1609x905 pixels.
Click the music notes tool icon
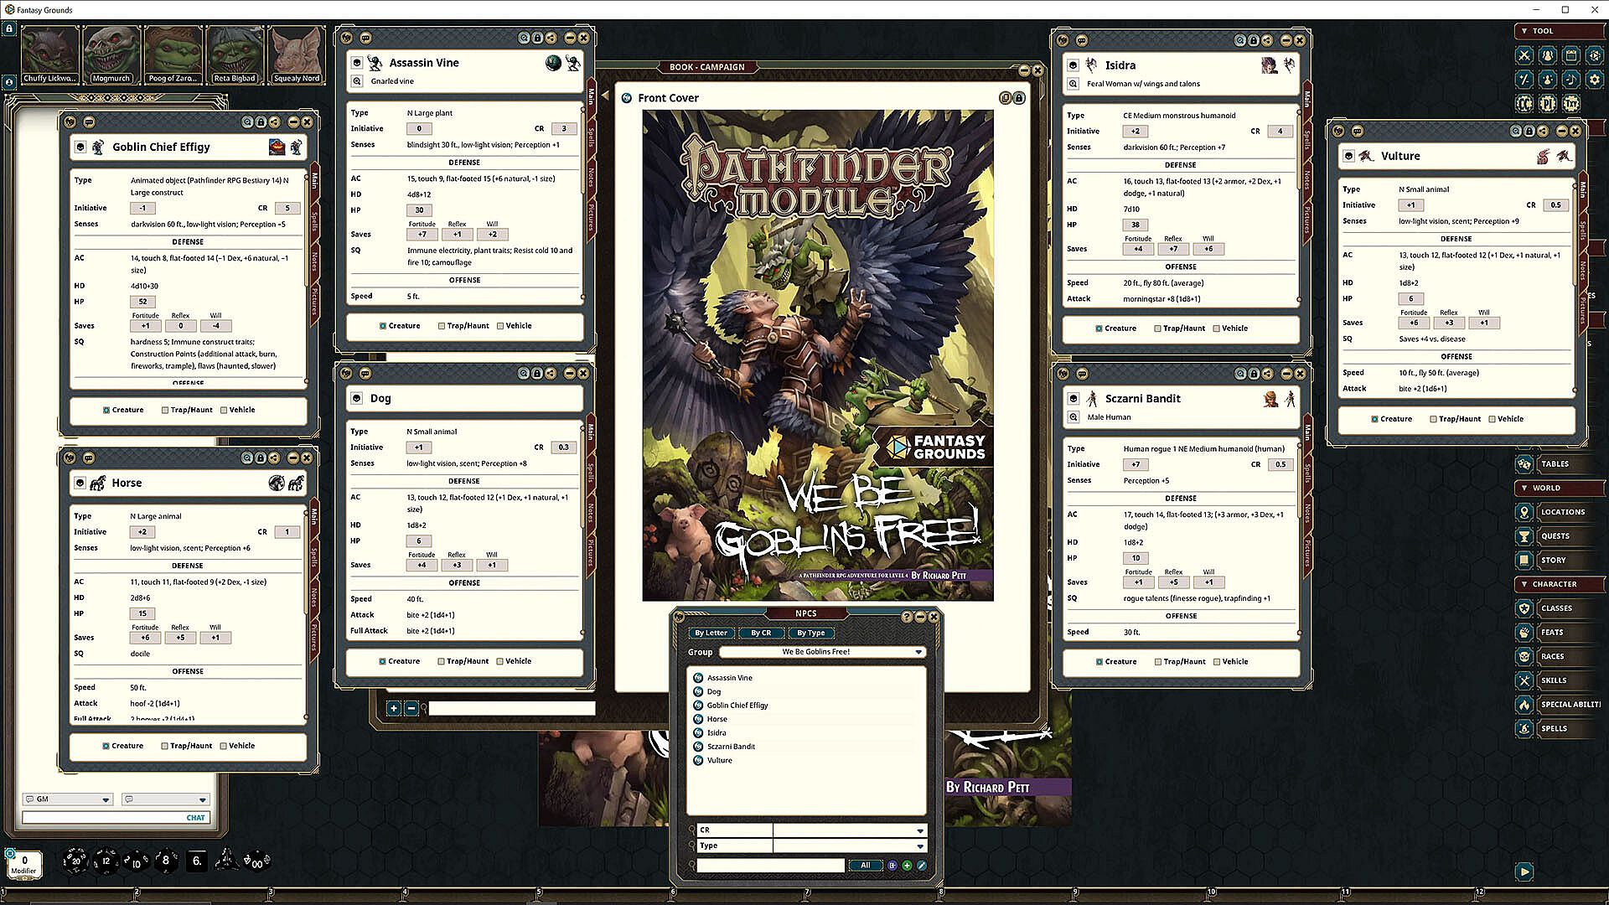point(1571,80)
